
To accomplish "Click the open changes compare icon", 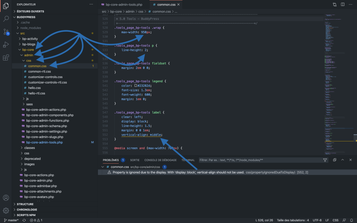I will click(x=334, y=5).
